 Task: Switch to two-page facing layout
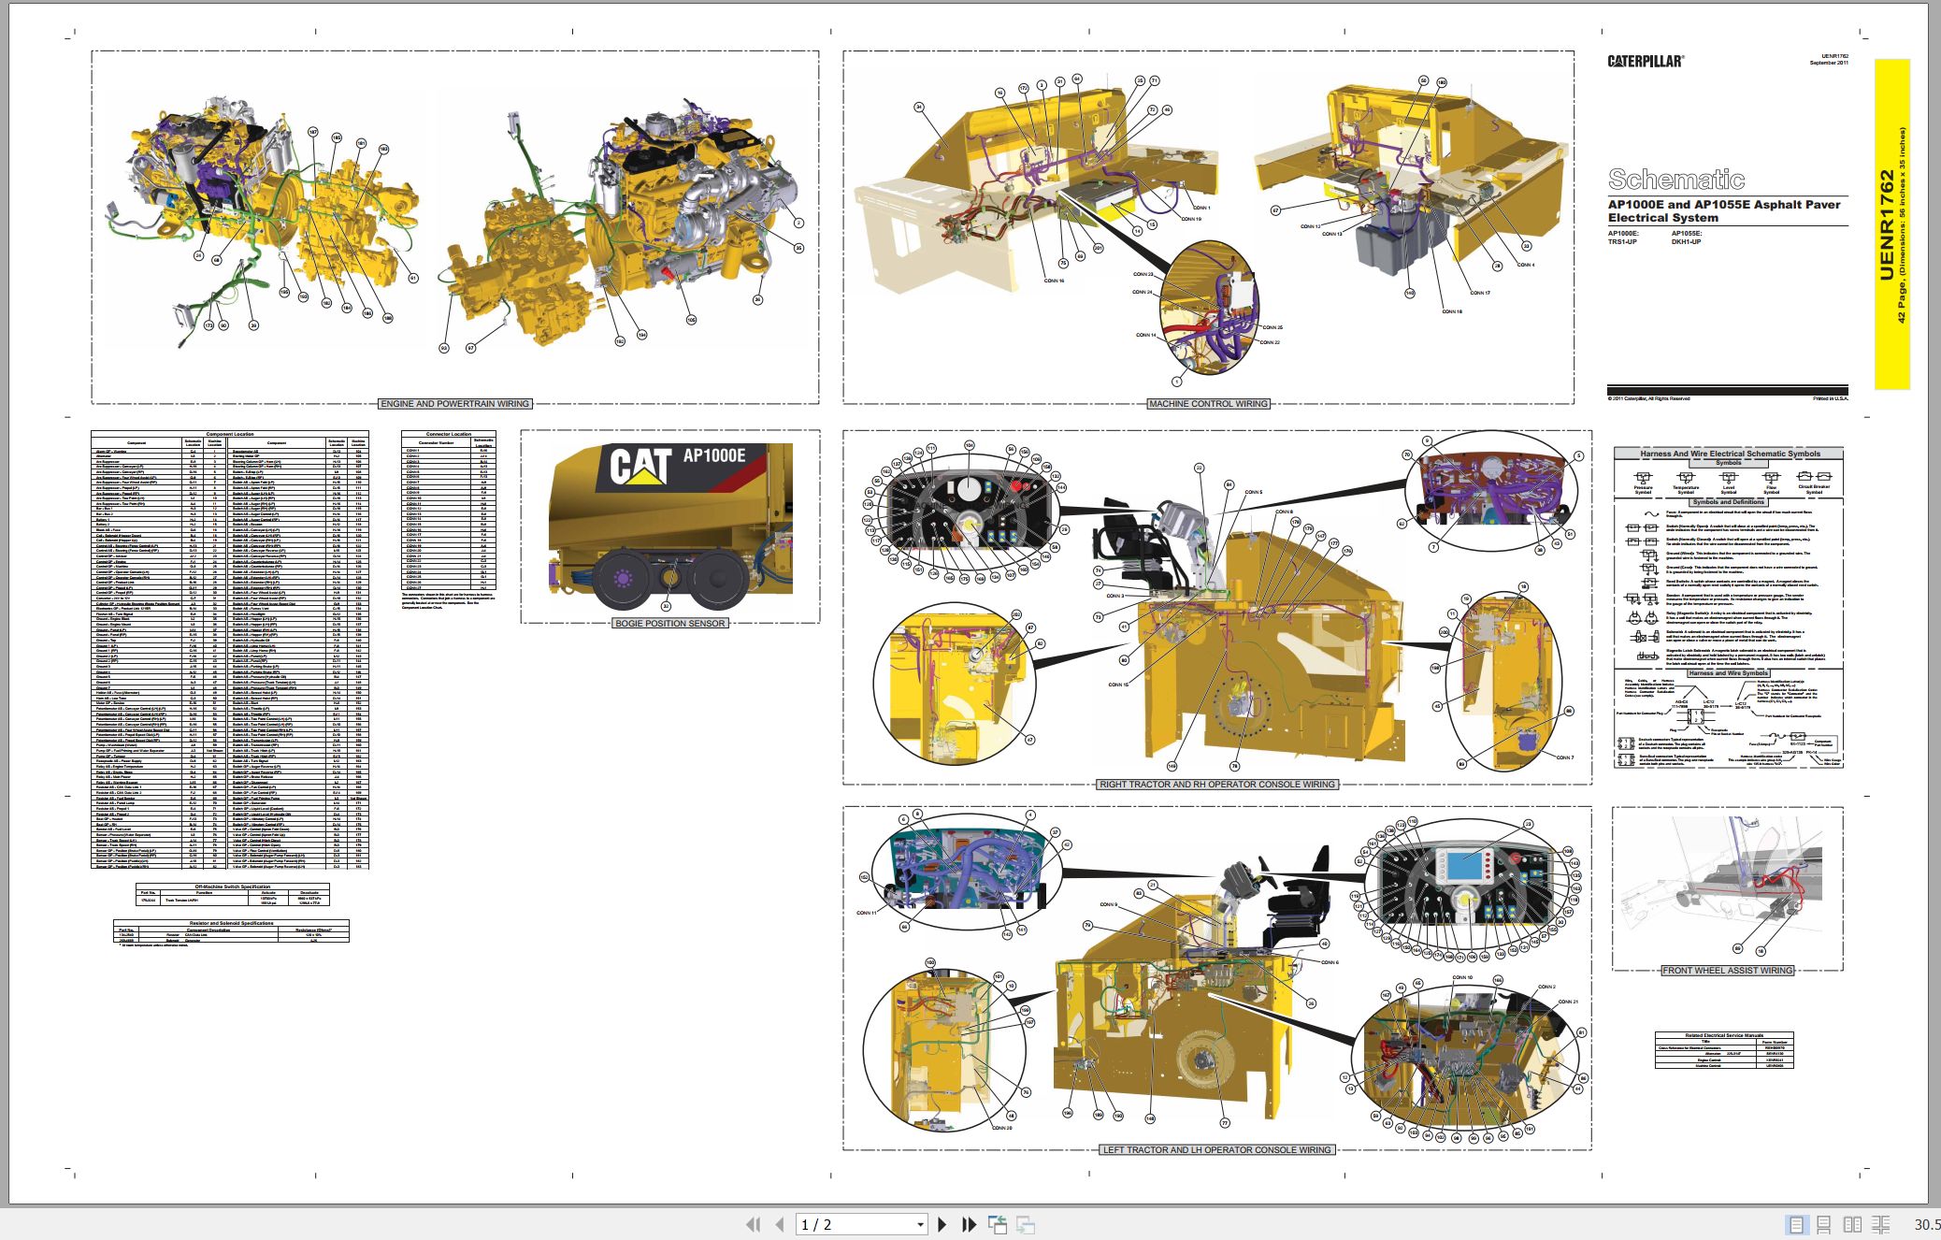pyautogui.click(x=1852, y=1224)
